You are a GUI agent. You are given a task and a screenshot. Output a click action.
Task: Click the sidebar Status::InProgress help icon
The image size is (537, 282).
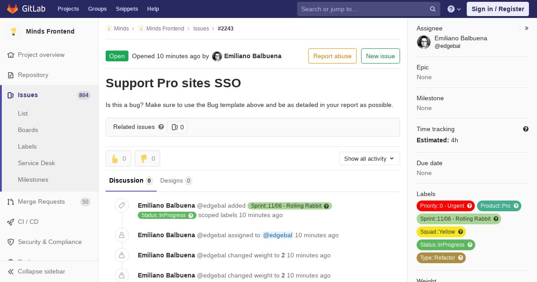pos(470,245)
